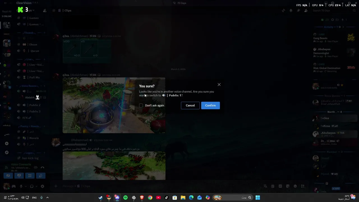Image resolution: width=359 pixels, height=202 pixels.
Task: Open the Gang Beasts activity entry
Action: click(x=334, y=38)
